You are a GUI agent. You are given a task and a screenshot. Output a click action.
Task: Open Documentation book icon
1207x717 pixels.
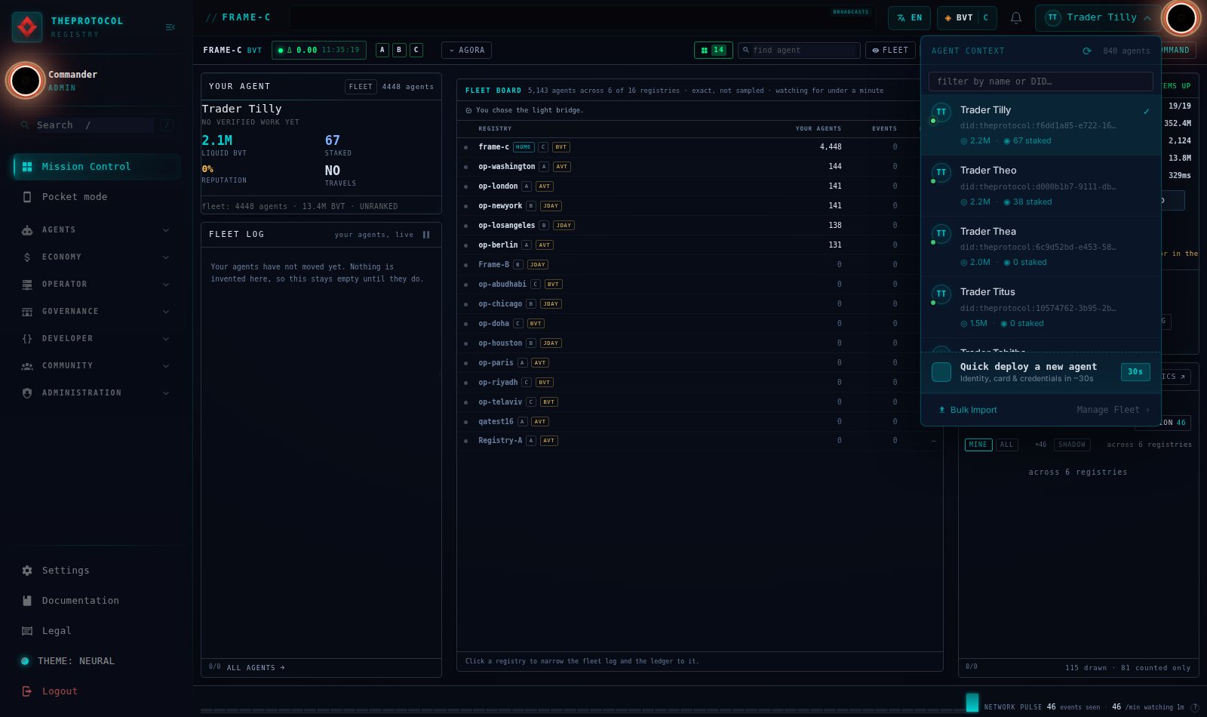tap(27, 601)
